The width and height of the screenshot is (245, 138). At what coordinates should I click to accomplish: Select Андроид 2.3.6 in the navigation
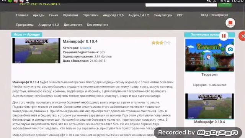[x=113, y=15]
